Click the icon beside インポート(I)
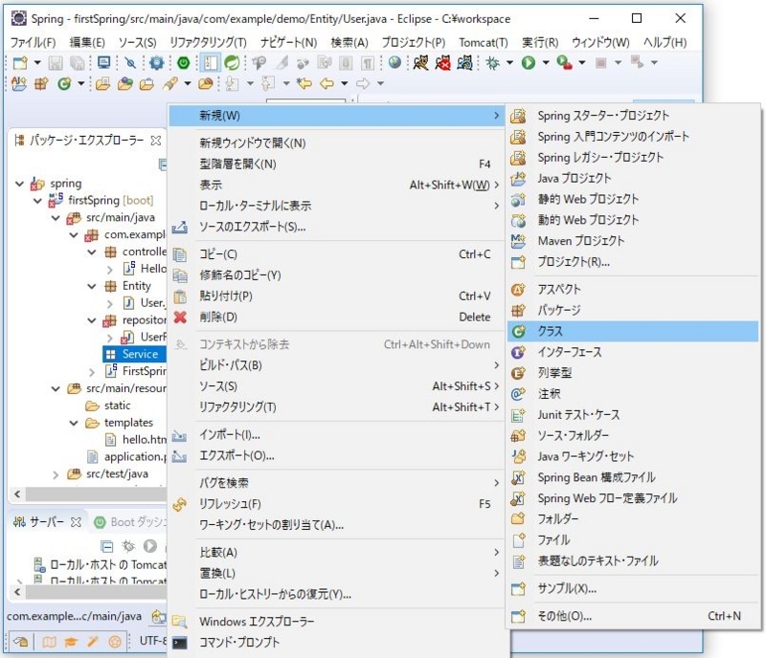The width and height of the screenshot is (766, 658). [x=179, y=435]
